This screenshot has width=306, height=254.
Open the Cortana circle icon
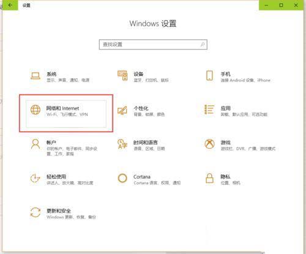122,178
